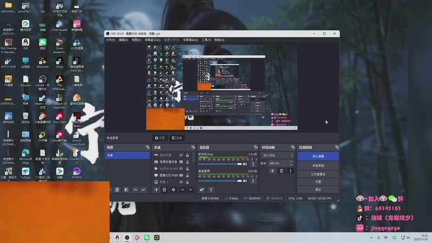The height and width of the screenshot is (243, 432).
Task: Click the 设置 button in the controls panel
Action: [318, 182]
